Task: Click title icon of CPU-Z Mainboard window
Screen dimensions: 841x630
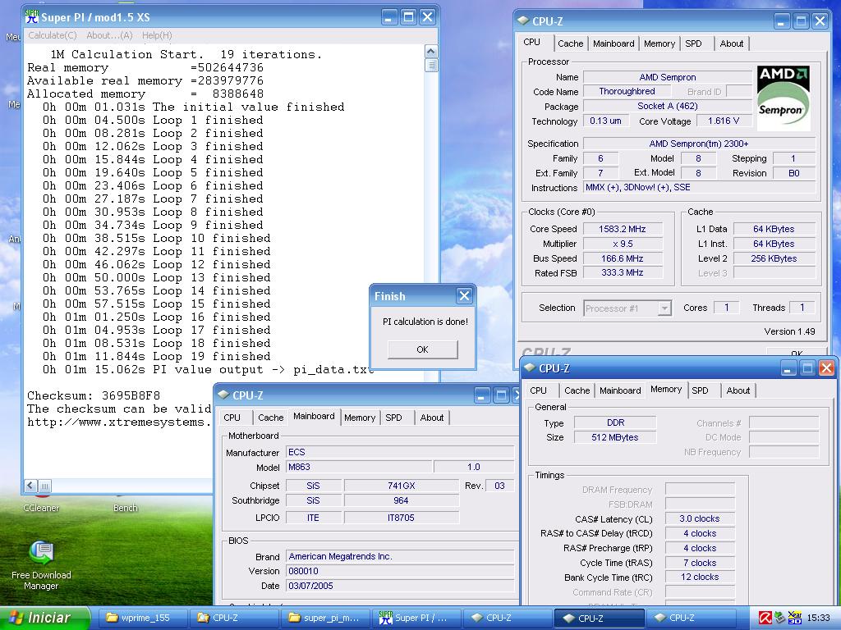Action: tap(223, 395)
